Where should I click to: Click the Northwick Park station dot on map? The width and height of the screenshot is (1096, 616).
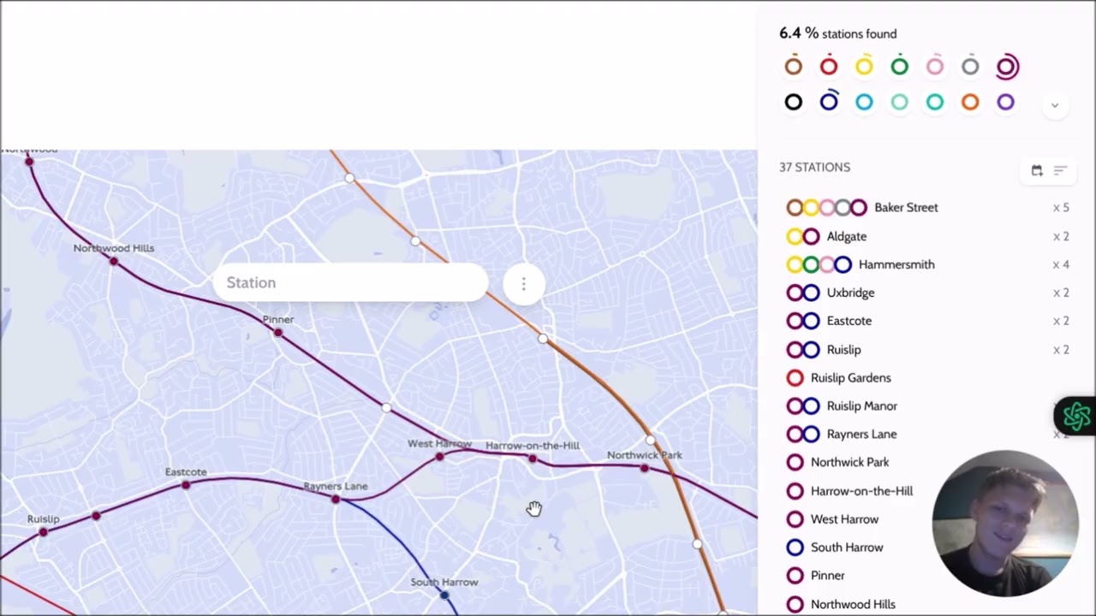(x=644, y=468)
